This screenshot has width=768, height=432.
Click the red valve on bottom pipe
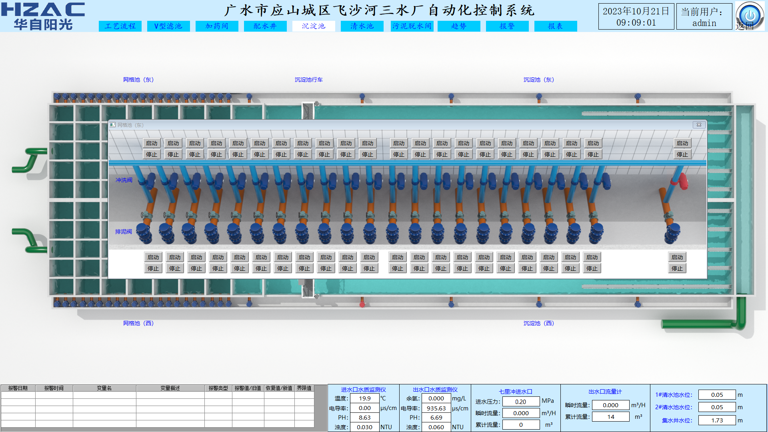coord(362,304)
